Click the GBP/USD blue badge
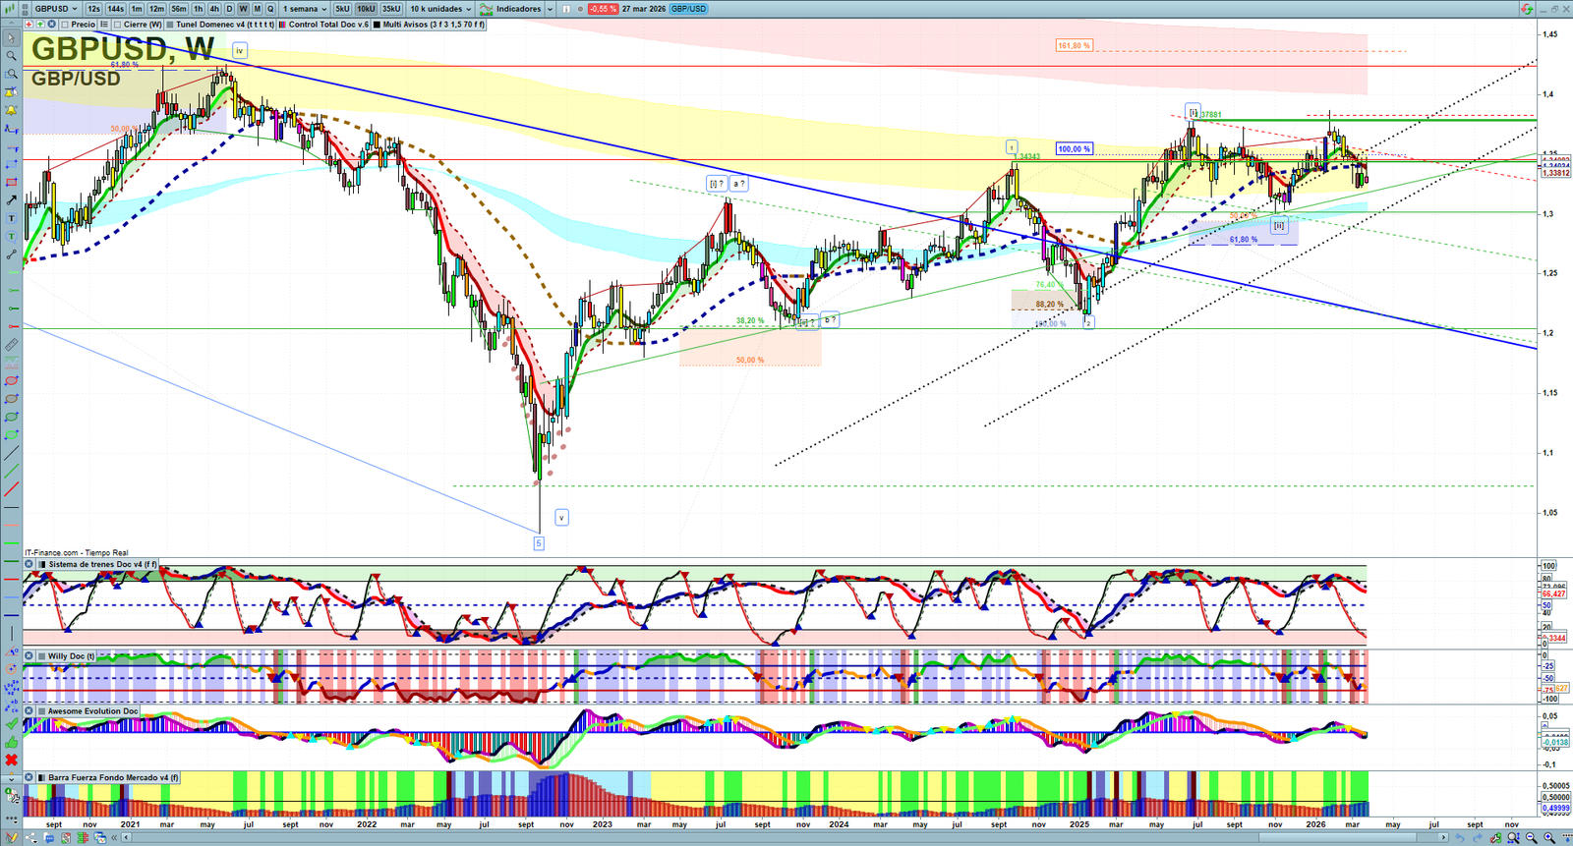Viewport: 1573px width, 846px height. point(689,9)
